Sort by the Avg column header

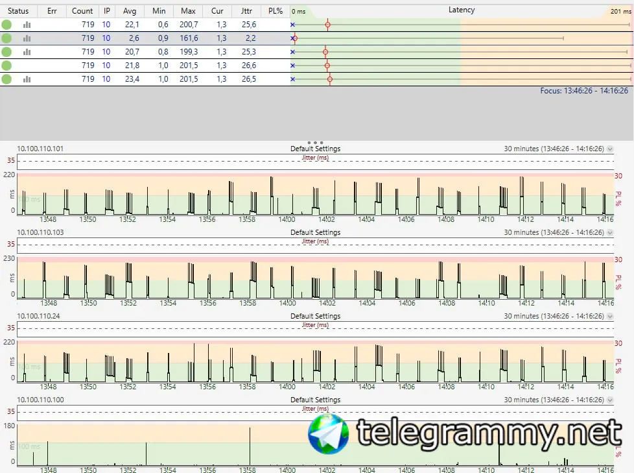coord(130,11)
